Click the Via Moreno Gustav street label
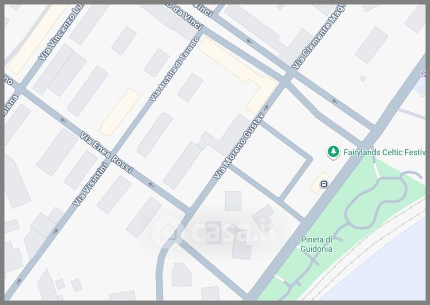430x305 pixels. (239, 146)
